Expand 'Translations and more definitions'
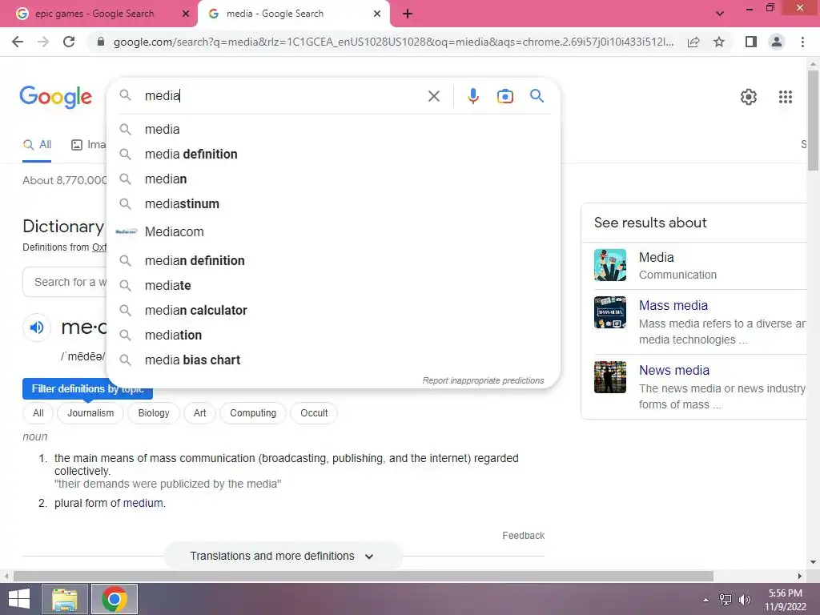 point(283,556)
